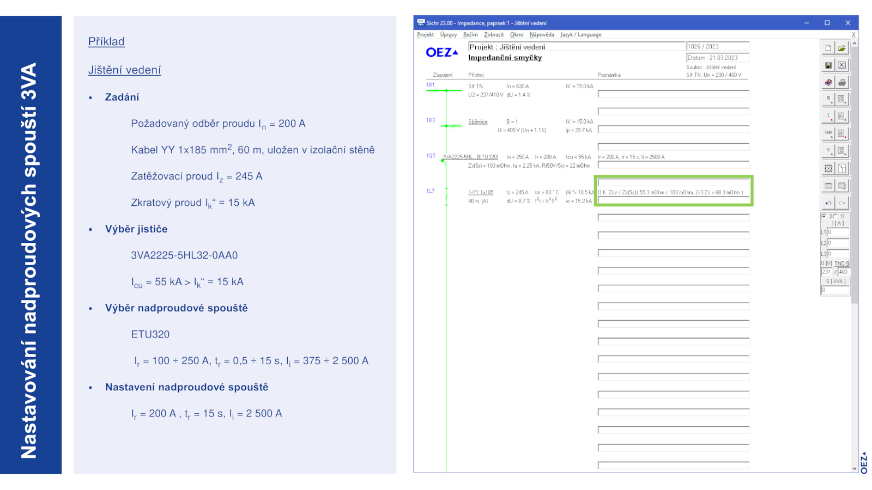Click the layout diagram icon
The height and width of the screenshot is (490, 872).
click(842, 168)
